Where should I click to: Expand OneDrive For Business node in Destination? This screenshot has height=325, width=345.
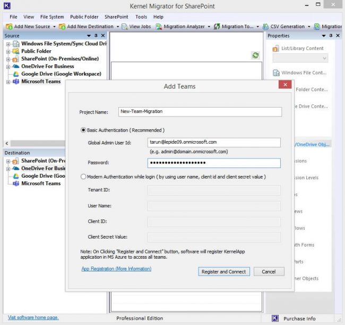tap(8, 169)
